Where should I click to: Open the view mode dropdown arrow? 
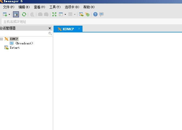pyautogui.click(x=65, y=15)
